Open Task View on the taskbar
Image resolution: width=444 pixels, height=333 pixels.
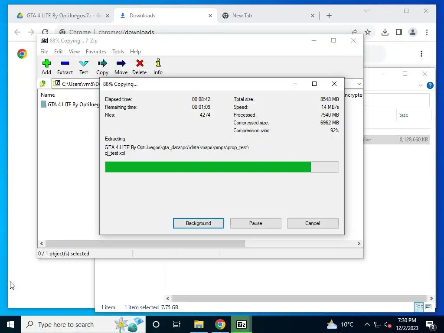pyautogui.click(x=177, y=324)
